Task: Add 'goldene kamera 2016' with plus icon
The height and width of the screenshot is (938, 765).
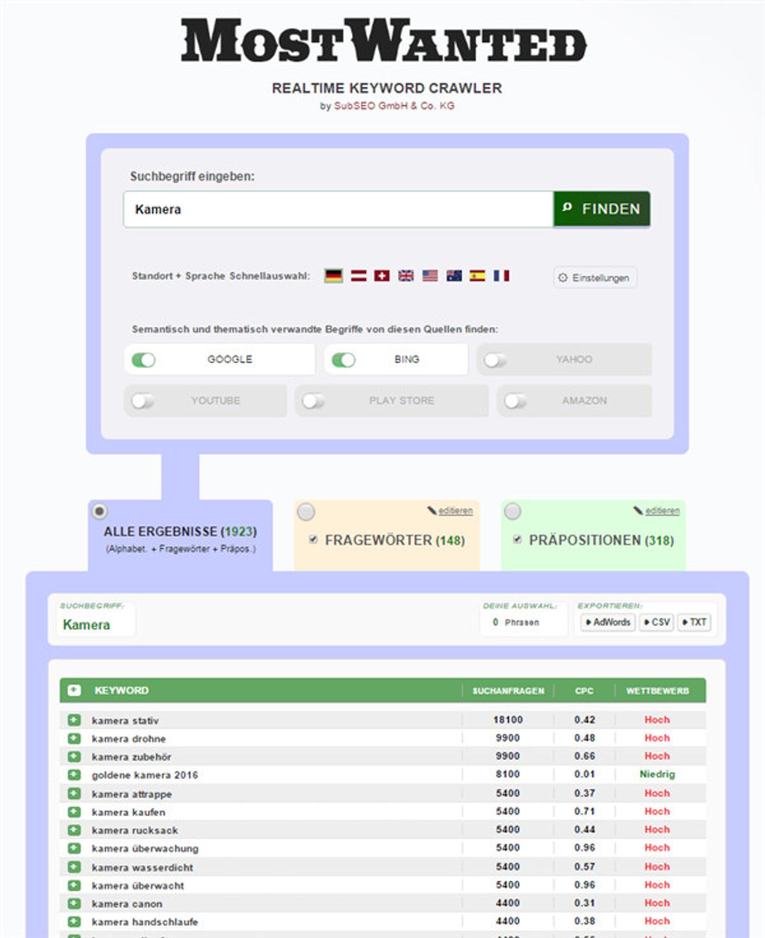Action: (74, 775)
